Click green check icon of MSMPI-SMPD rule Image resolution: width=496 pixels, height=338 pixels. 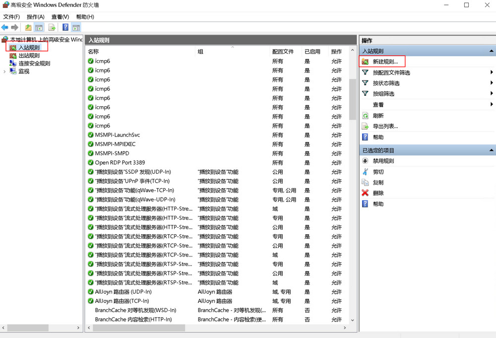pos(90,153)
